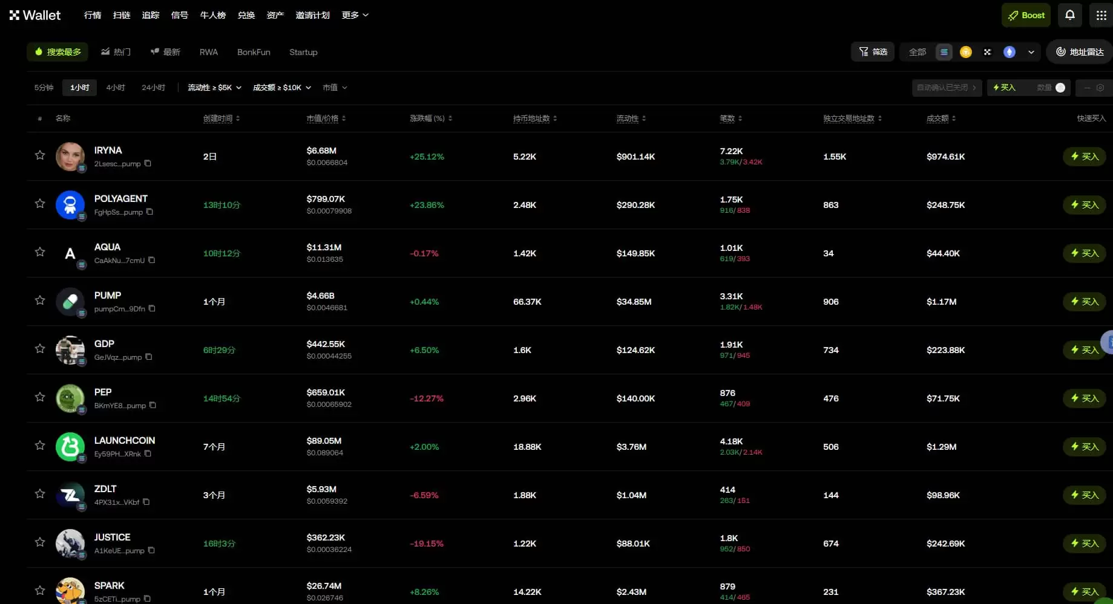Sort table by 涨跌幅 (%) column

430,119
